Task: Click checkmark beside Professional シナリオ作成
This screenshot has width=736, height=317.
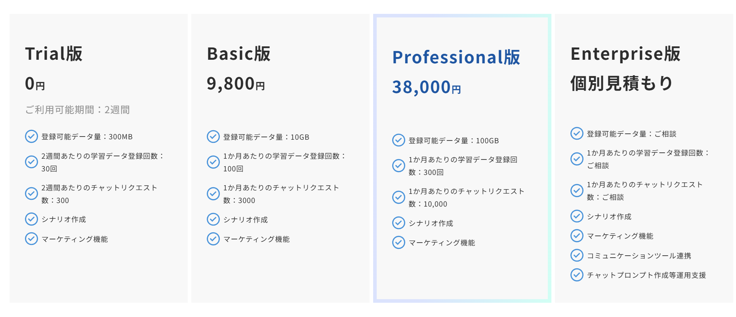Action: coord(399,223)
